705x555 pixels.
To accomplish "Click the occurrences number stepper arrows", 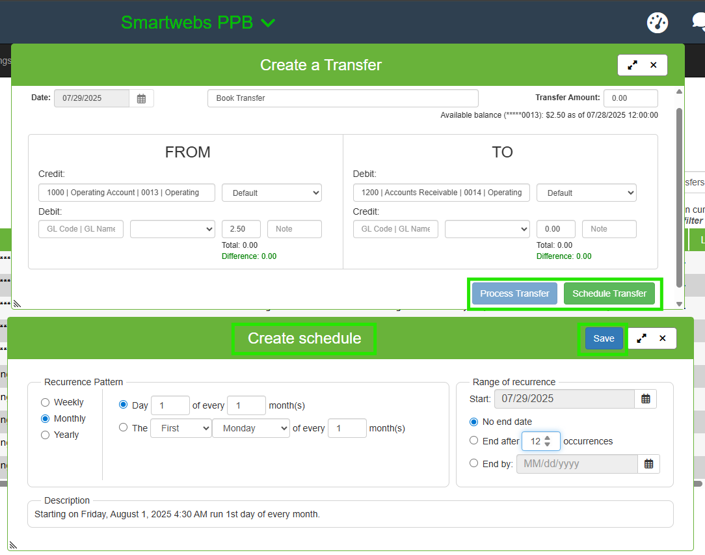I will click(x=548, y=441).
